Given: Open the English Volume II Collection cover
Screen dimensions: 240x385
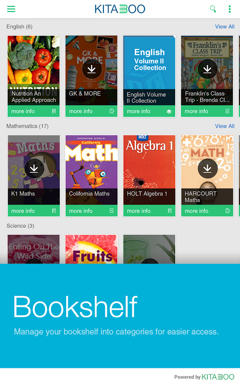Looking at the screenshot, I should [x=149, y=70].
